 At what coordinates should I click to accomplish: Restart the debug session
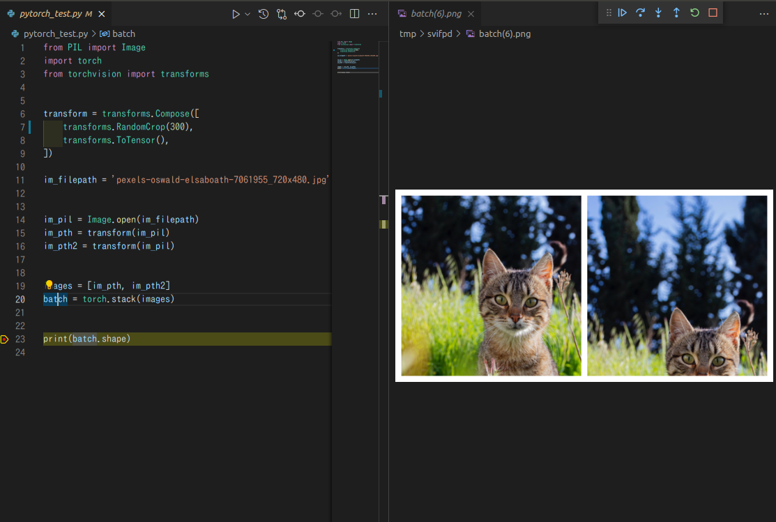click(695, 13)
